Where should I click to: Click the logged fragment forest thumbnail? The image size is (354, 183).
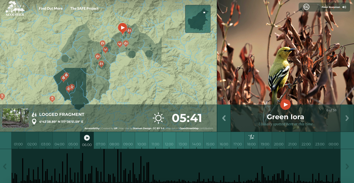click(15, 118)
